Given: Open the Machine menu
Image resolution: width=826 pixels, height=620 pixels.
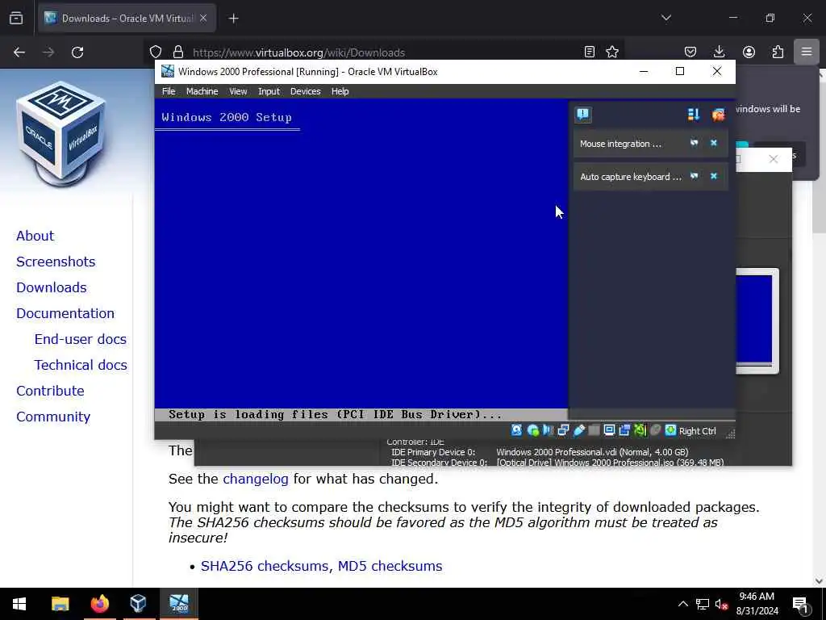Looking at the screenshot, I should (202, 91).
